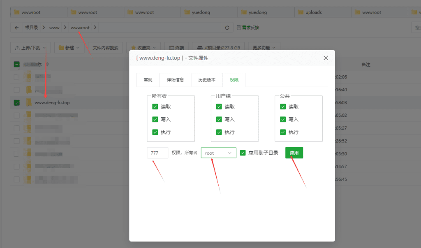The width and height of the screenshot is (421, 248).
Task: Select the row with time ending 05:02
Action: point(16,115)
